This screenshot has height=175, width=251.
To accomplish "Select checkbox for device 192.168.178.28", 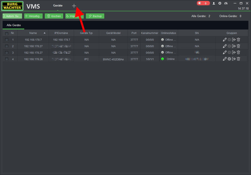I will pyautogui.click(x=7, y=59).
